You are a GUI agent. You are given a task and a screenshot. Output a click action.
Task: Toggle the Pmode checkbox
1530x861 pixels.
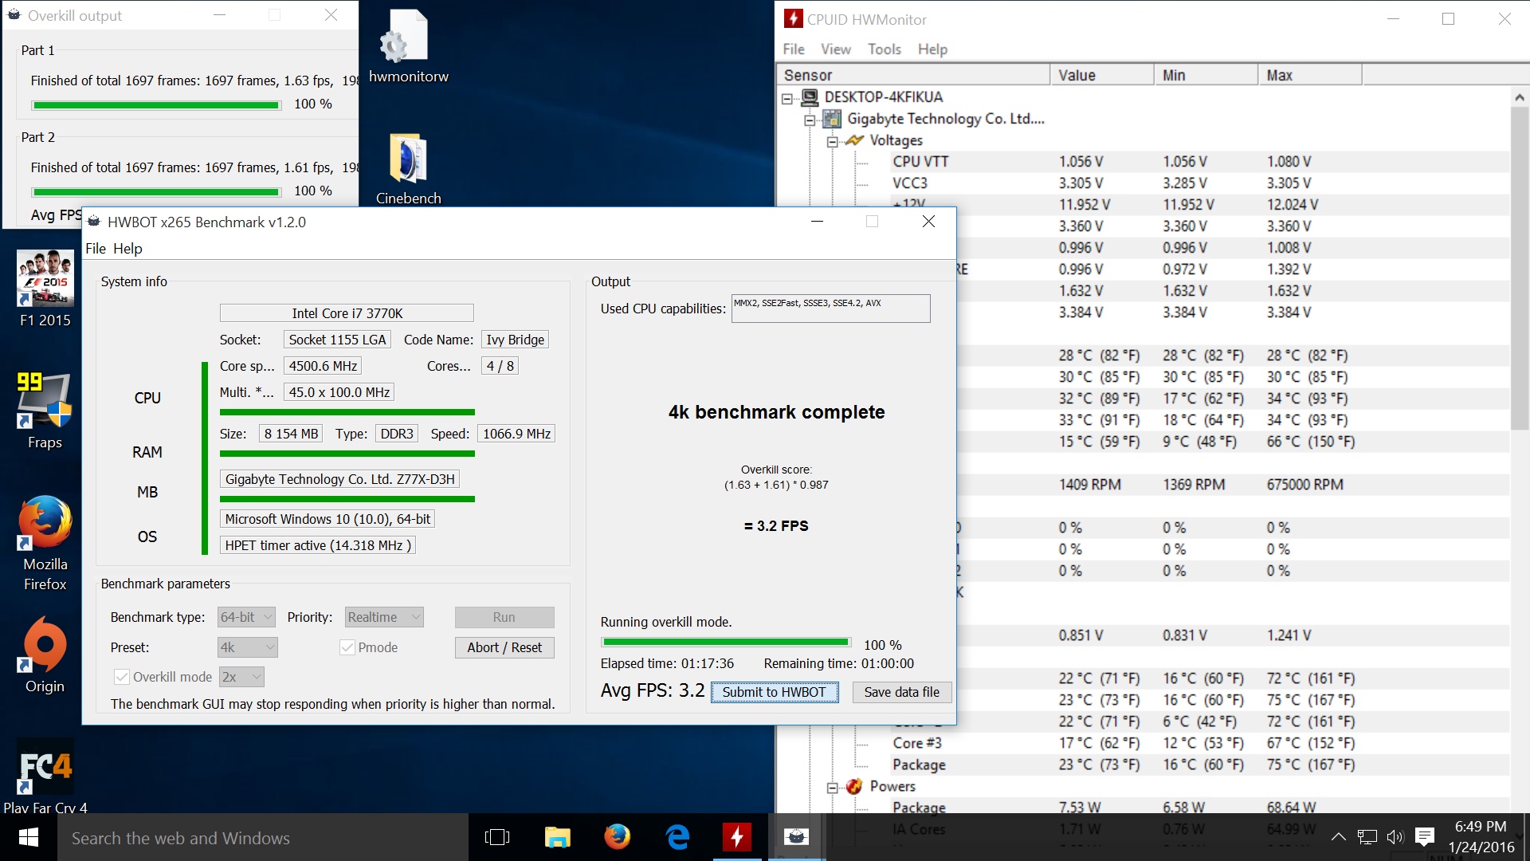(347, 647)
